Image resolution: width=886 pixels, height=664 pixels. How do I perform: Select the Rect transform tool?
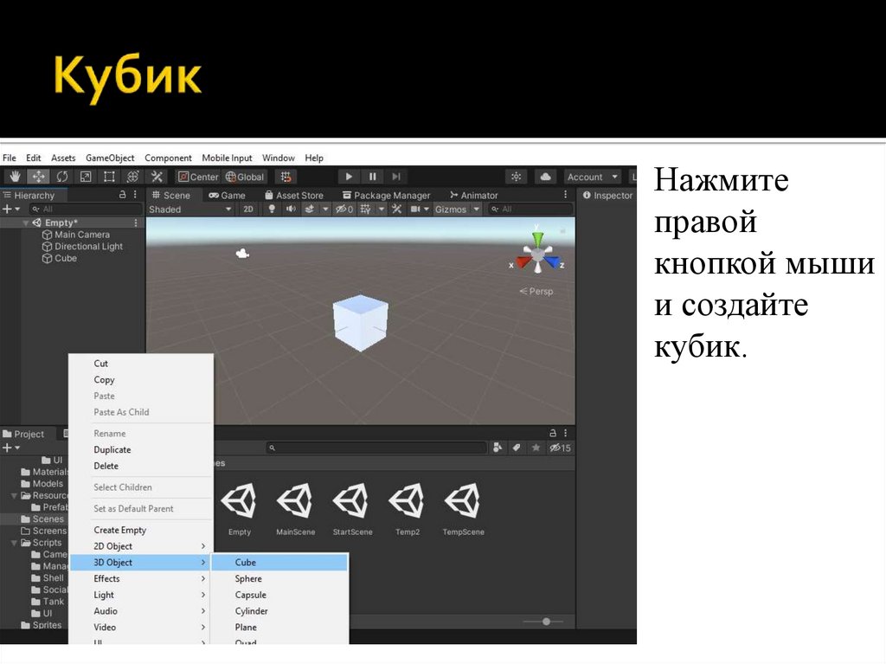tap(109, 177)
